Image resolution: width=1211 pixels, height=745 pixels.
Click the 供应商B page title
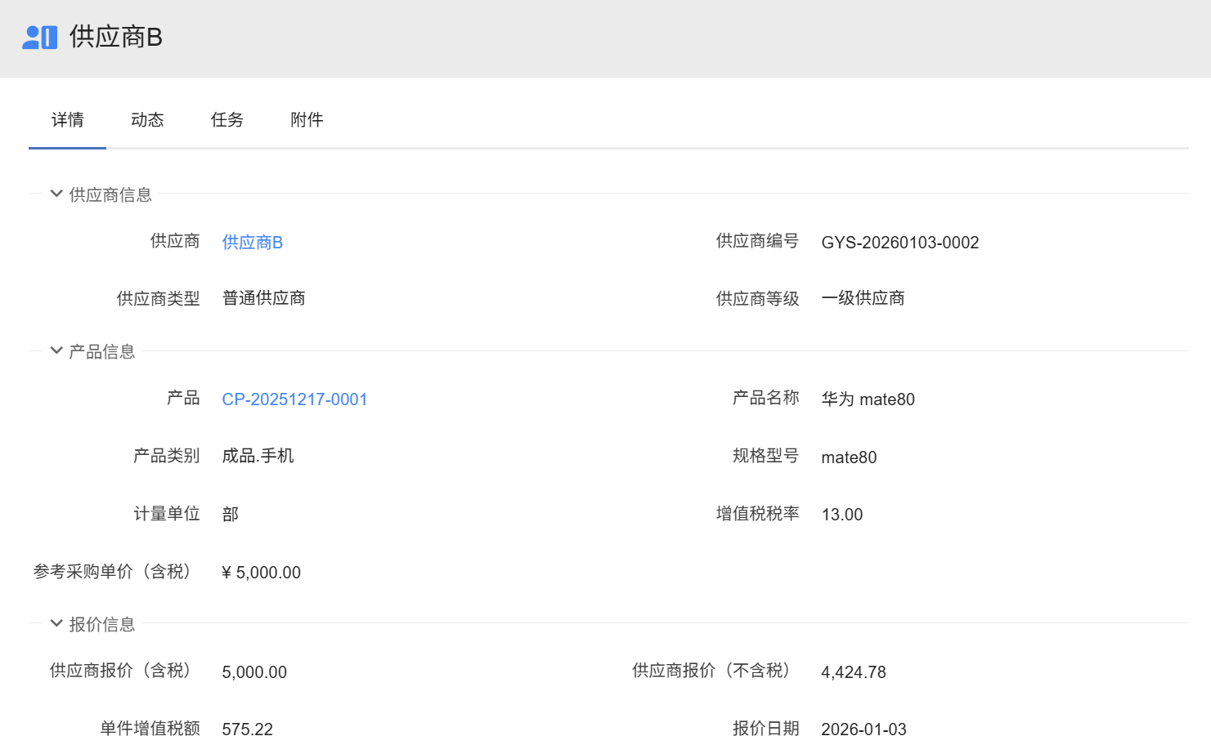116,38
